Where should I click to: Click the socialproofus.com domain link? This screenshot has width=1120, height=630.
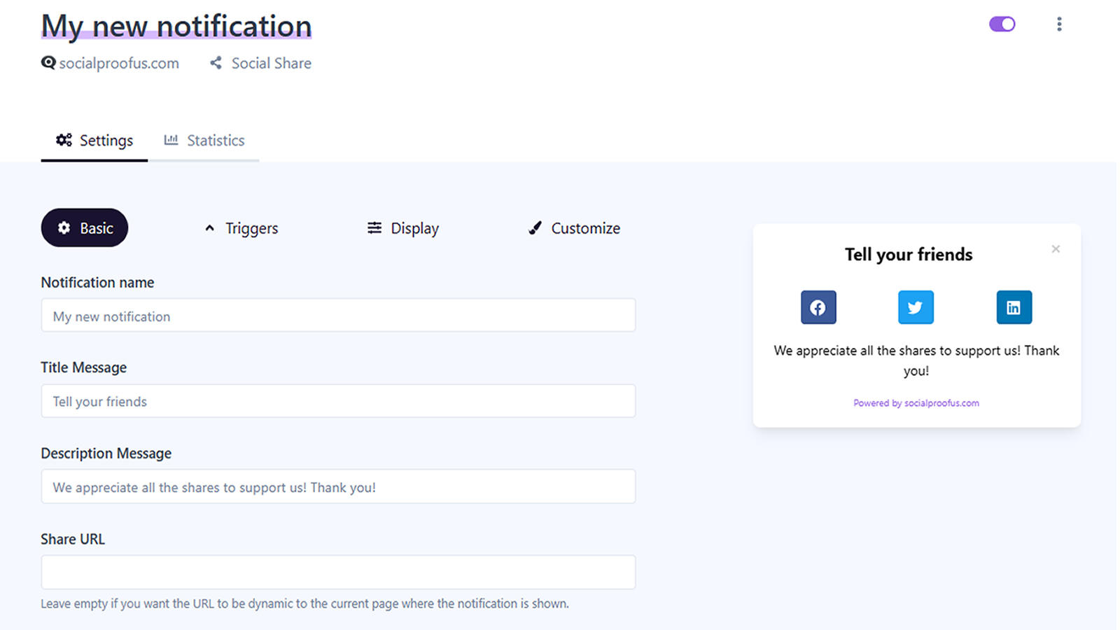click(x=119, y=63)
